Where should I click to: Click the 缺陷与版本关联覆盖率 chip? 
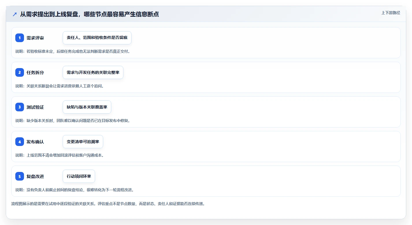(x=87, y=107)
